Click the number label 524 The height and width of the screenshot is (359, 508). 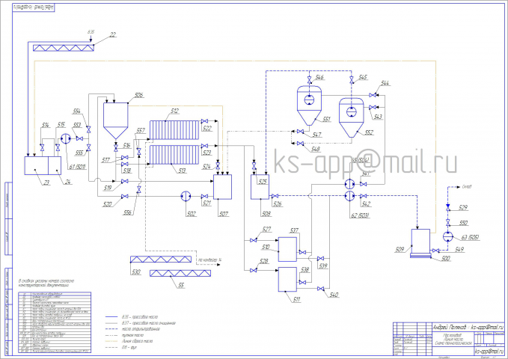[206, 167]
